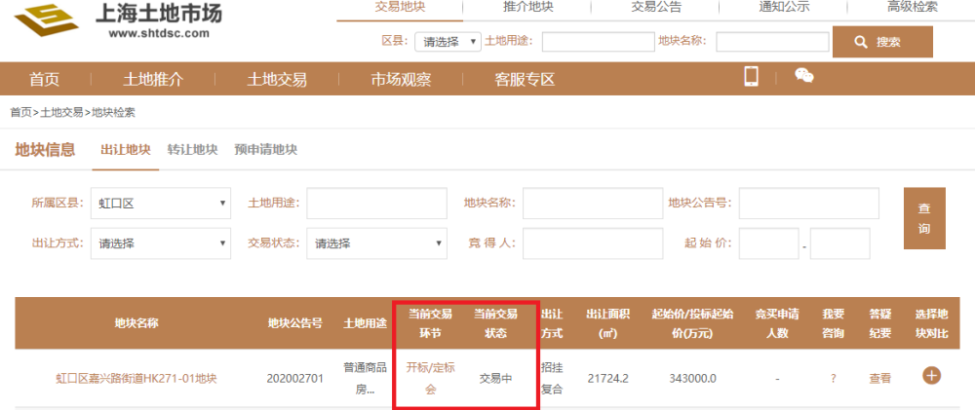The width and height of the screenshot is (975, 410).
Task: Click the 竞得人 input field
Action: (593, 243)
